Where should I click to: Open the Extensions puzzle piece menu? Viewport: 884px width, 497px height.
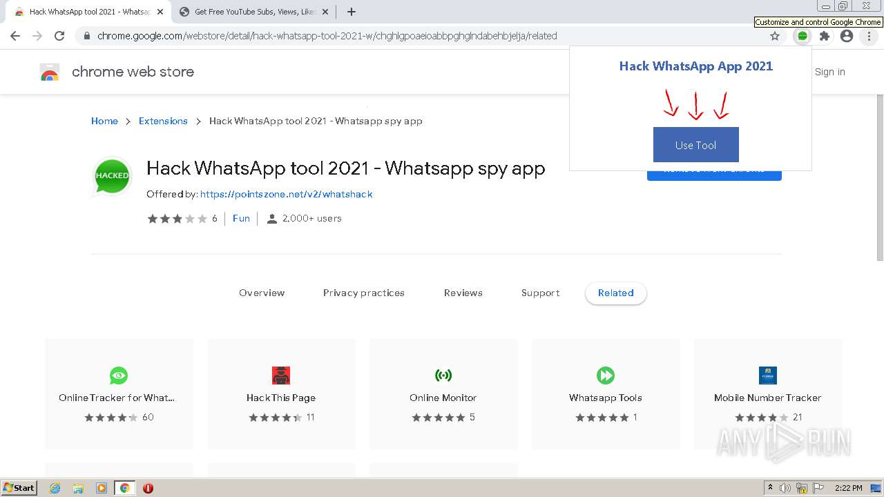[x=824, y=36]
